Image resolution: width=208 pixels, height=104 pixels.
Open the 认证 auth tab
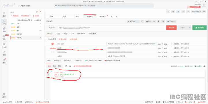tap(72, 34)
